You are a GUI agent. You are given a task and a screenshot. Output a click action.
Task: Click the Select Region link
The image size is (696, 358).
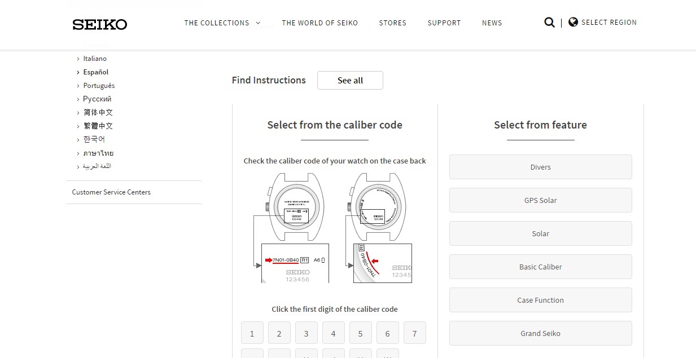click(x=609, y=23)
